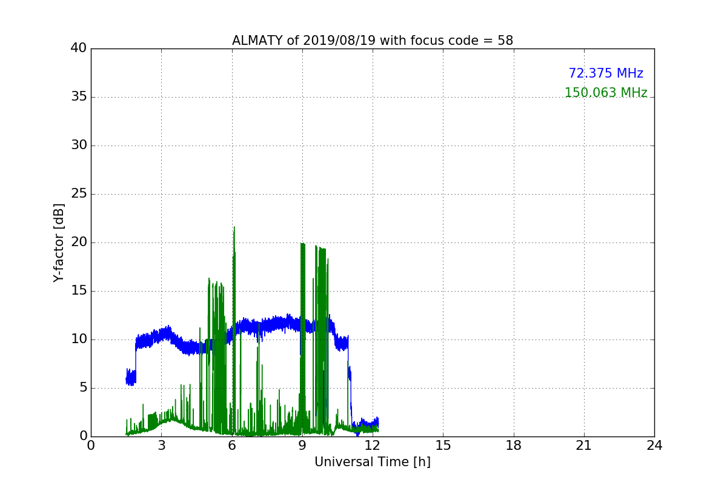
Task: Click the x-axis tick label '6'
Action: (x=232, y=446)
